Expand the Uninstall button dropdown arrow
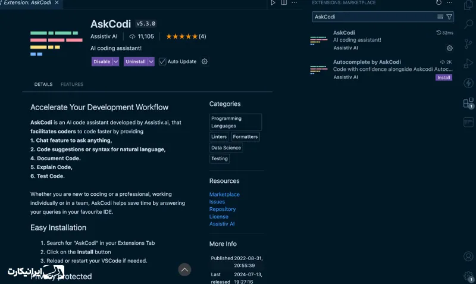Viewport: 476px width, 284px height. 151,62
